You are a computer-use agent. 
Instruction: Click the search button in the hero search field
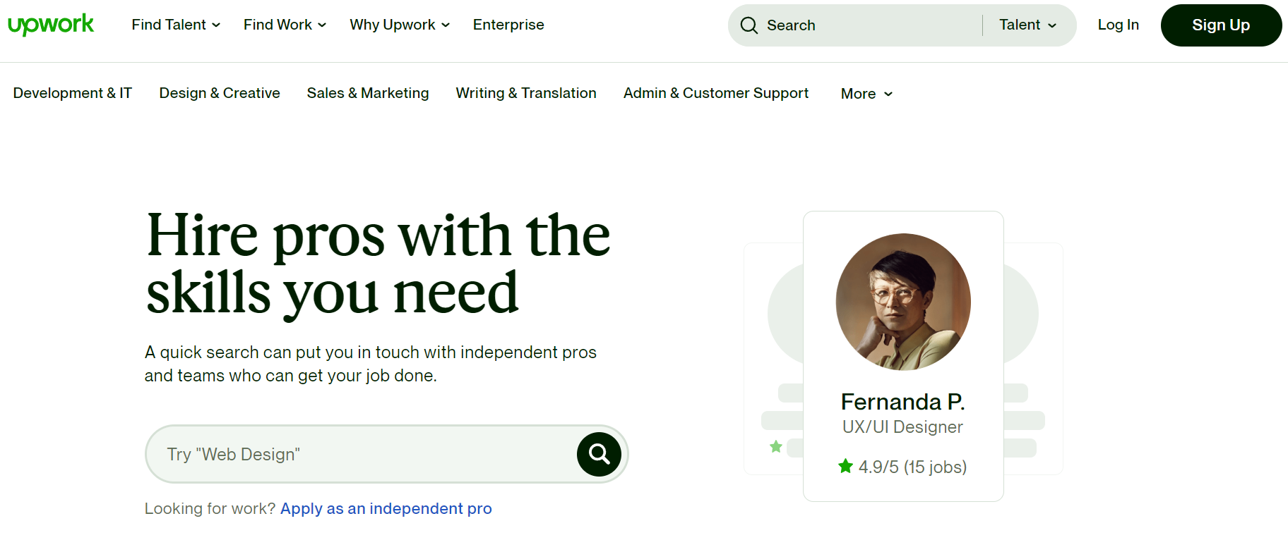598,454
